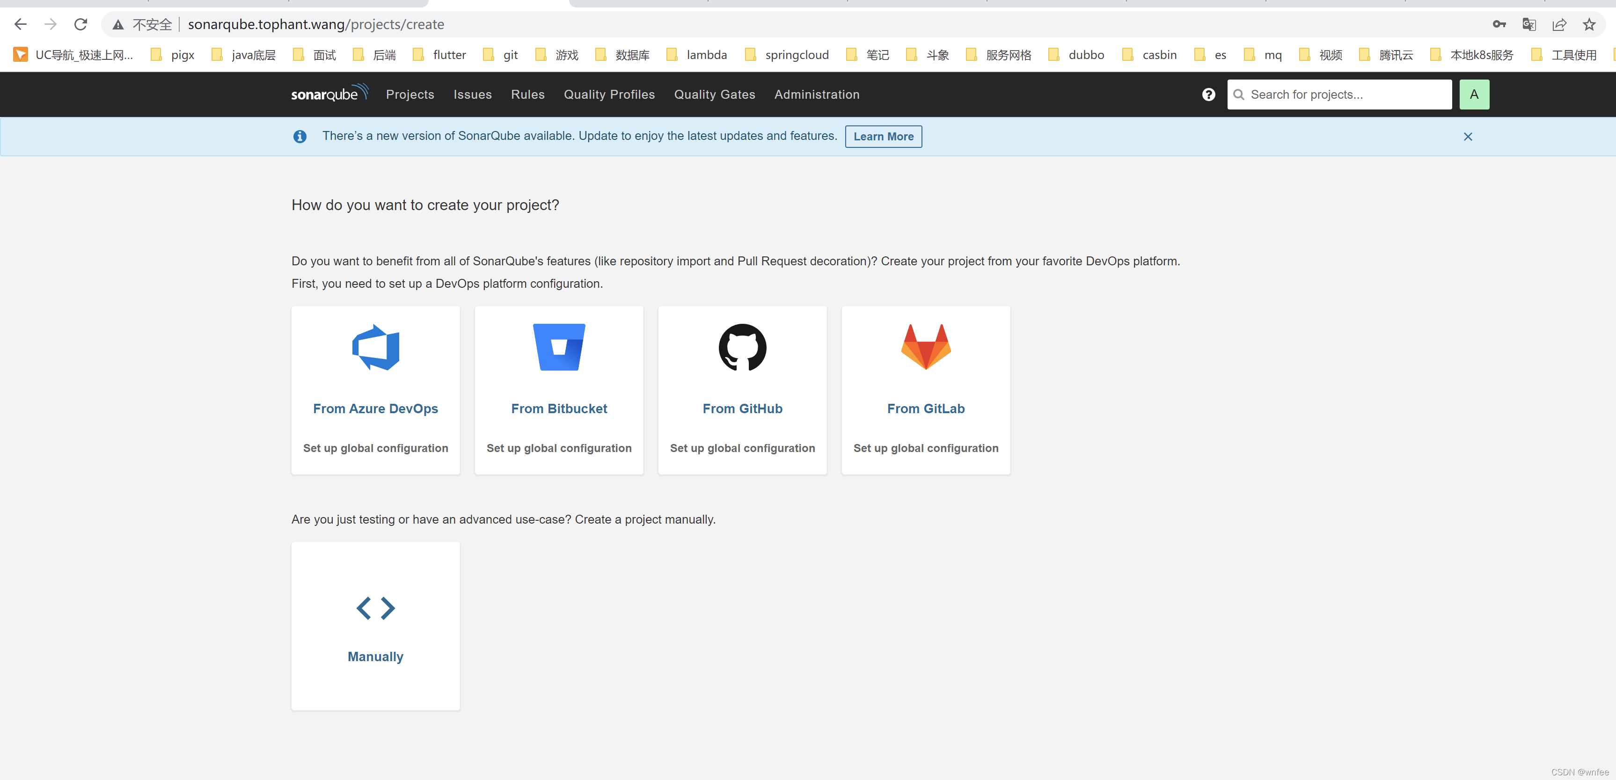Open the Administration menu

coord(817,94)
